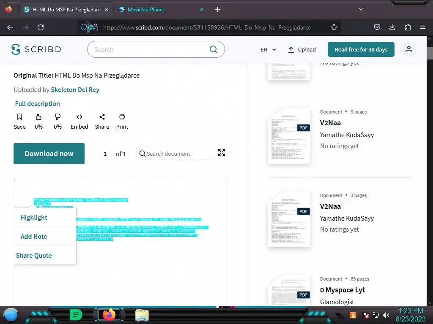This screenshot has width=433, height=324.
Task: Click the forward navigation arrow
Action: [25, 27]
